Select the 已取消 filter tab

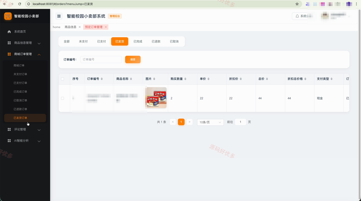pos(174,41)
